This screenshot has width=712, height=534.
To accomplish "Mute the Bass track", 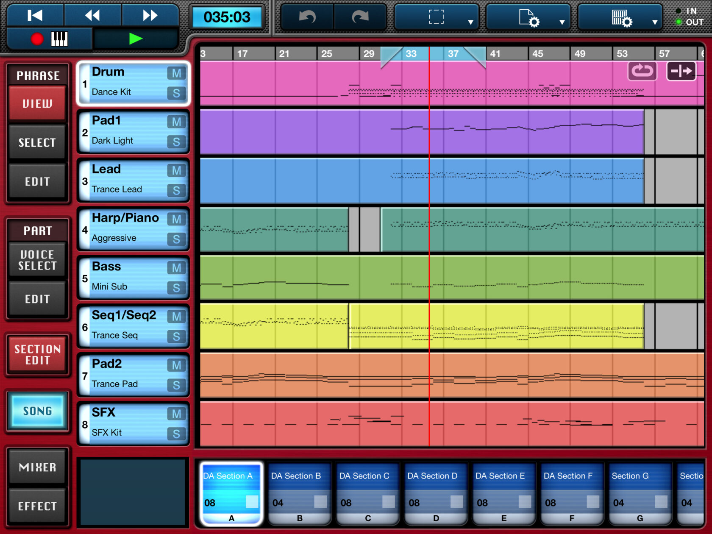I will click(176, 268).
